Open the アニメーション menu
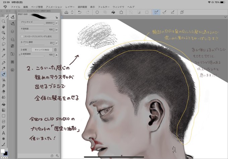This screenshot has height=159, width=228. pos(54,7)
